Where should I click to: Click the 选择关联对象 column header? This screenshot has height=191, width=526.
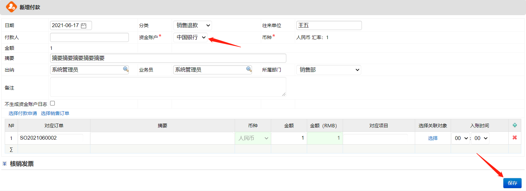(433, 125)
